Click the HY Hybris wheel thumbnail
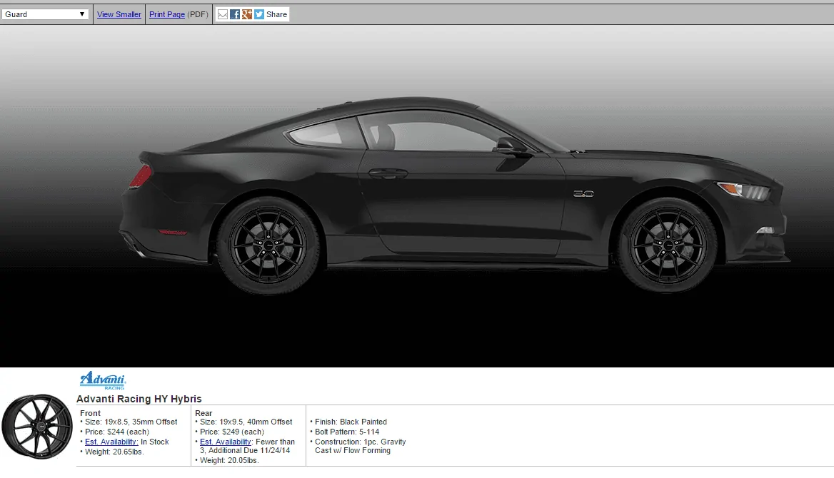Image resolution: width=834 pixels, height=478 pixels. [36, 427]
